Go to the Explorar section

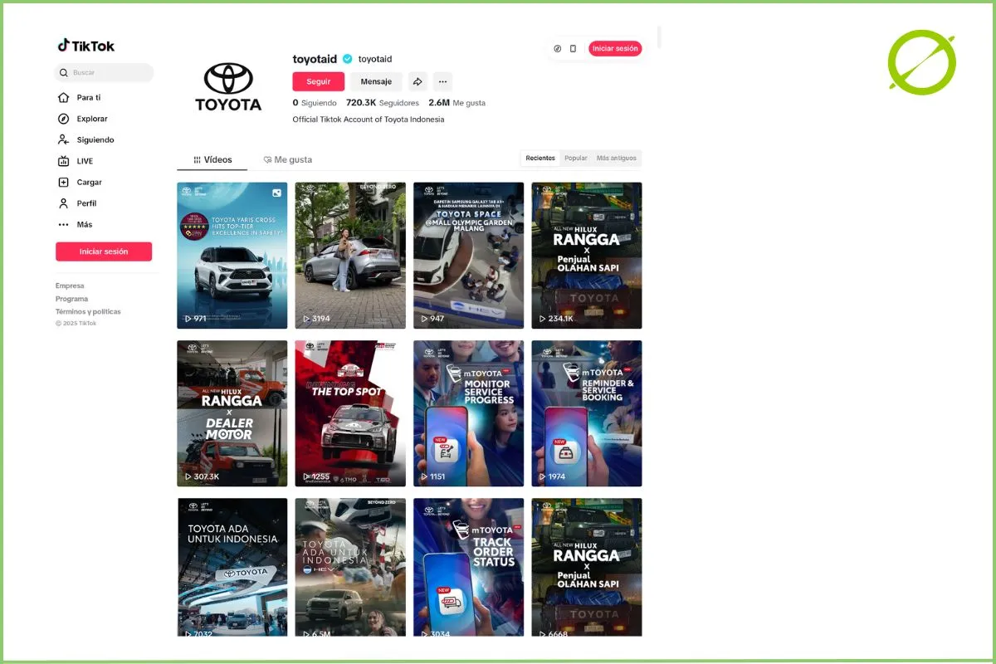coord(91,119)
